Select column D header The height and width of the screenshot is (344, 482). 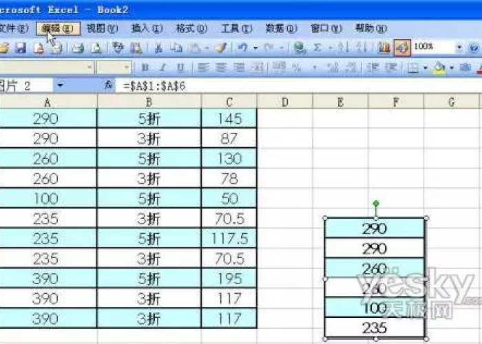(x=285, y=102)
